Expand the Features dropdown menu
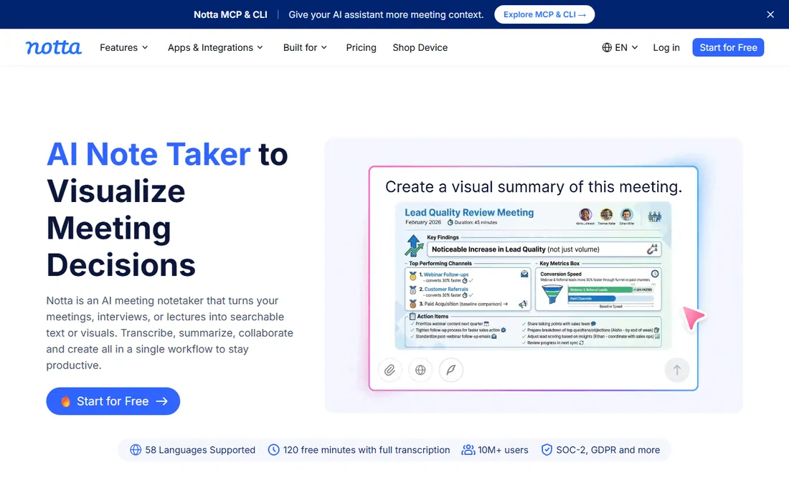Screen dimensions: 789x493 pyautogui.click(x=124, y=47)
